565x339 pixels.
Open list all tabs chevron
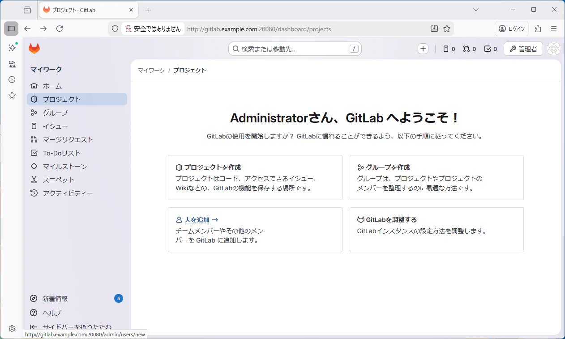(476, 10)
